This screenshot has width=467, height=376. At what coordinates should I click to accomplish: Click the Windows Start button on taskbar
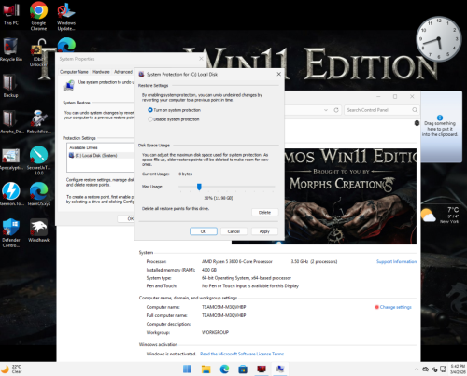(187, 369)
